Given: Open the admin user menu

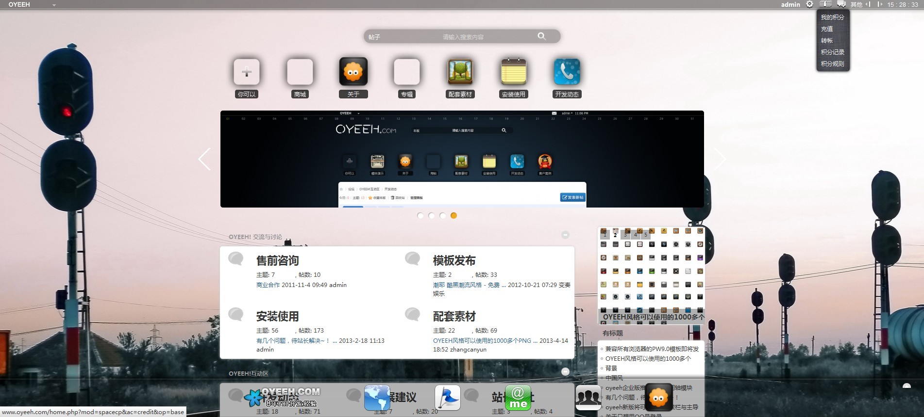Looking at the screenshot, I should coord(790,4).
